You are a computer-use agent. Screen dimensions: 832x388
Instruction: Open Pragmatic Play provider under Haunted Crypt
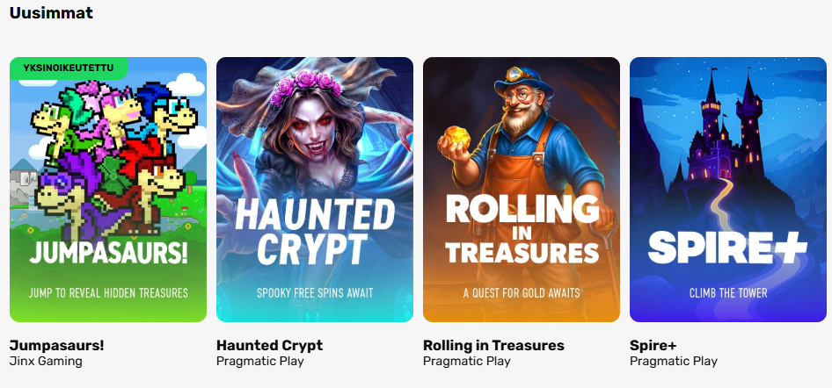pos(260,362)
